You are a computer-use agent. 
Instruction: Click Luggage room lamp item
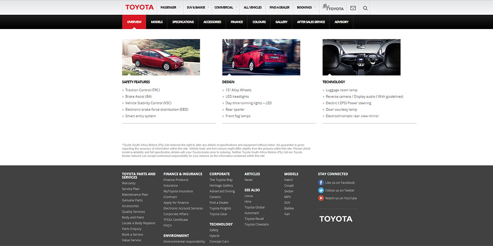tap(342, 90)
